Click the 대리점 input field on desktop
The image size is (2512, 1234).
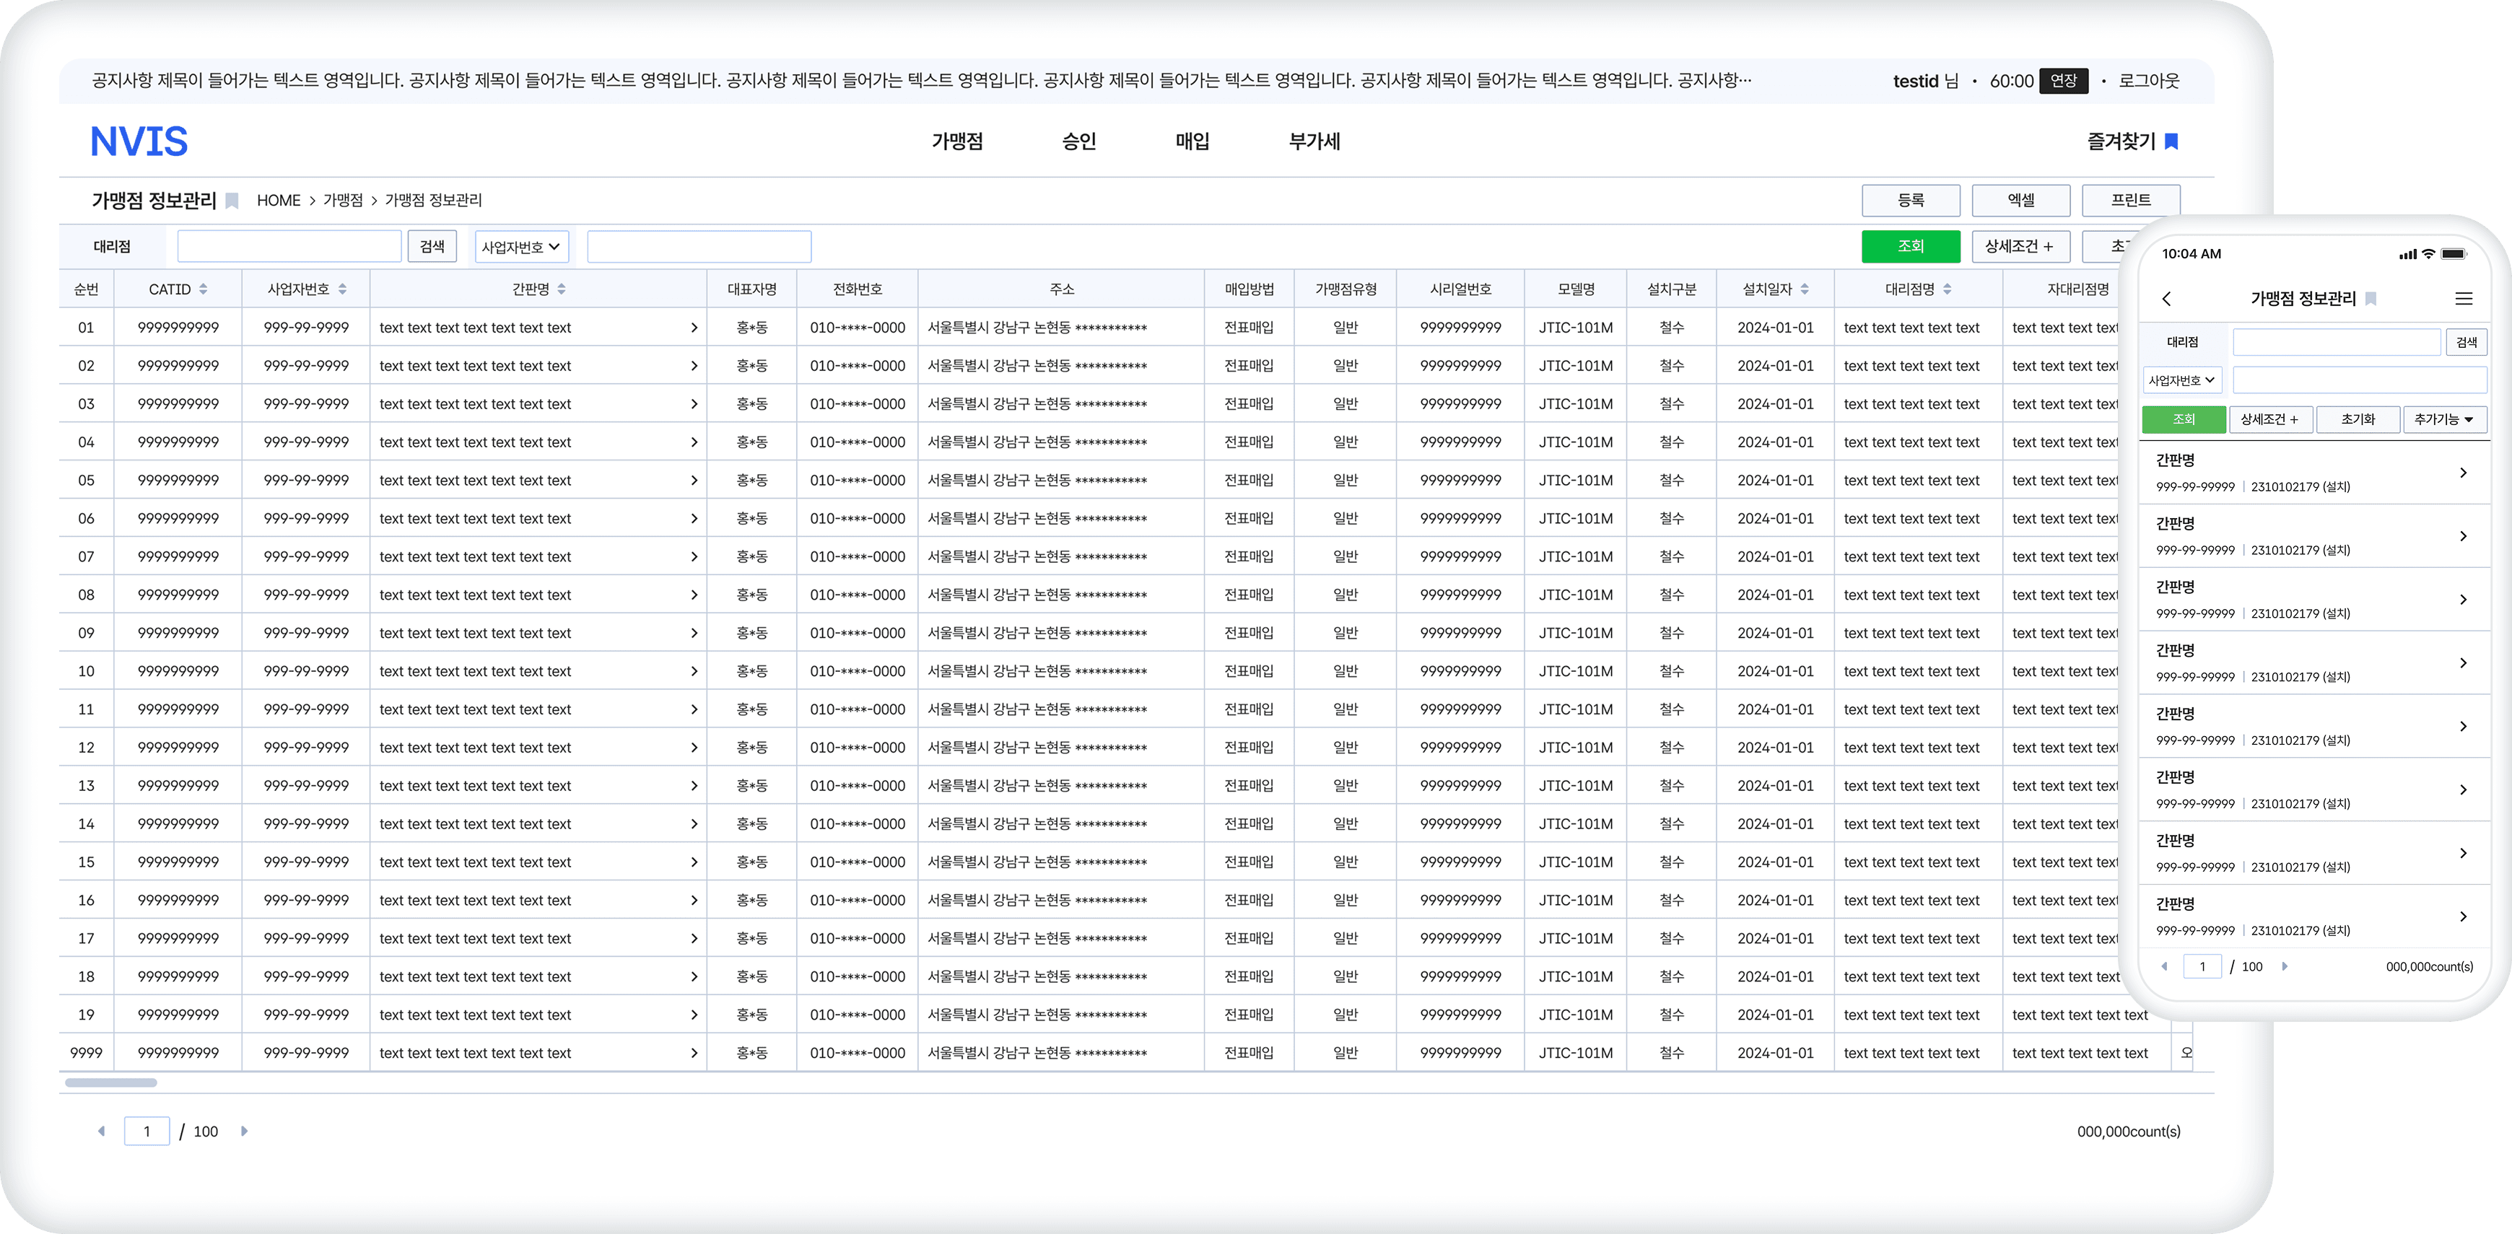coord(289,248)
